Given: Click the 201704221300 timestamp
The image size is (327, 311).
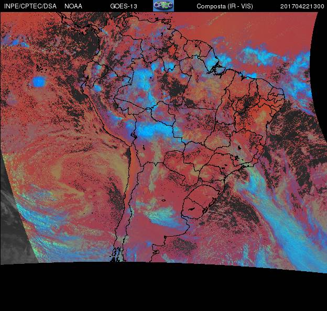Looking at the screenshot, I should tap(302, 6).
